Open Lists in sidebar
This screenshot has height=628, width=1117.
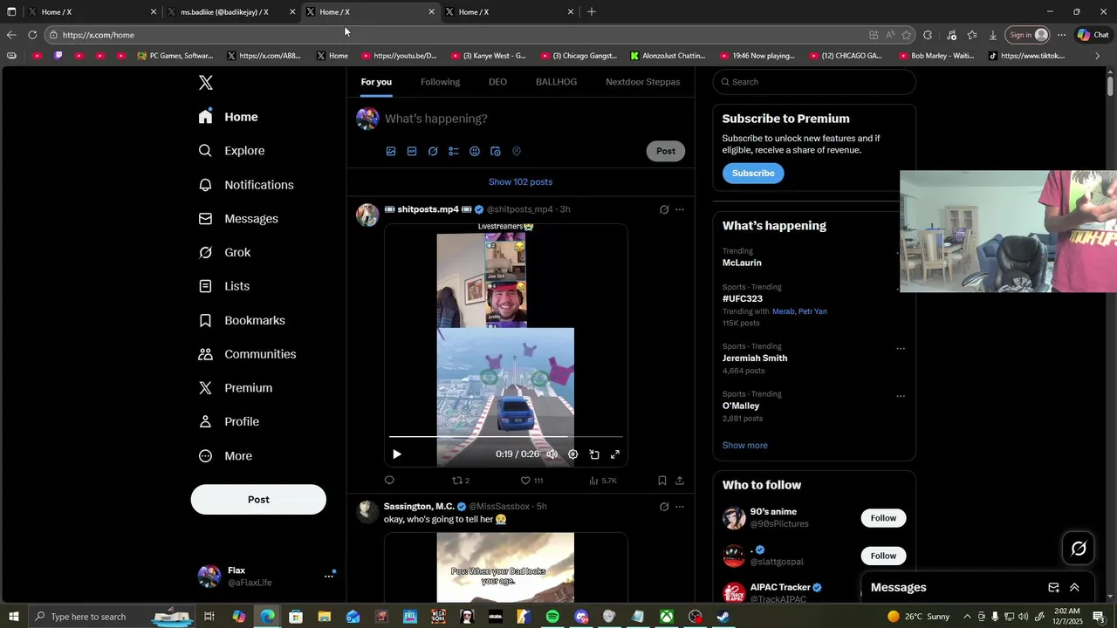[x=224, y=286]
